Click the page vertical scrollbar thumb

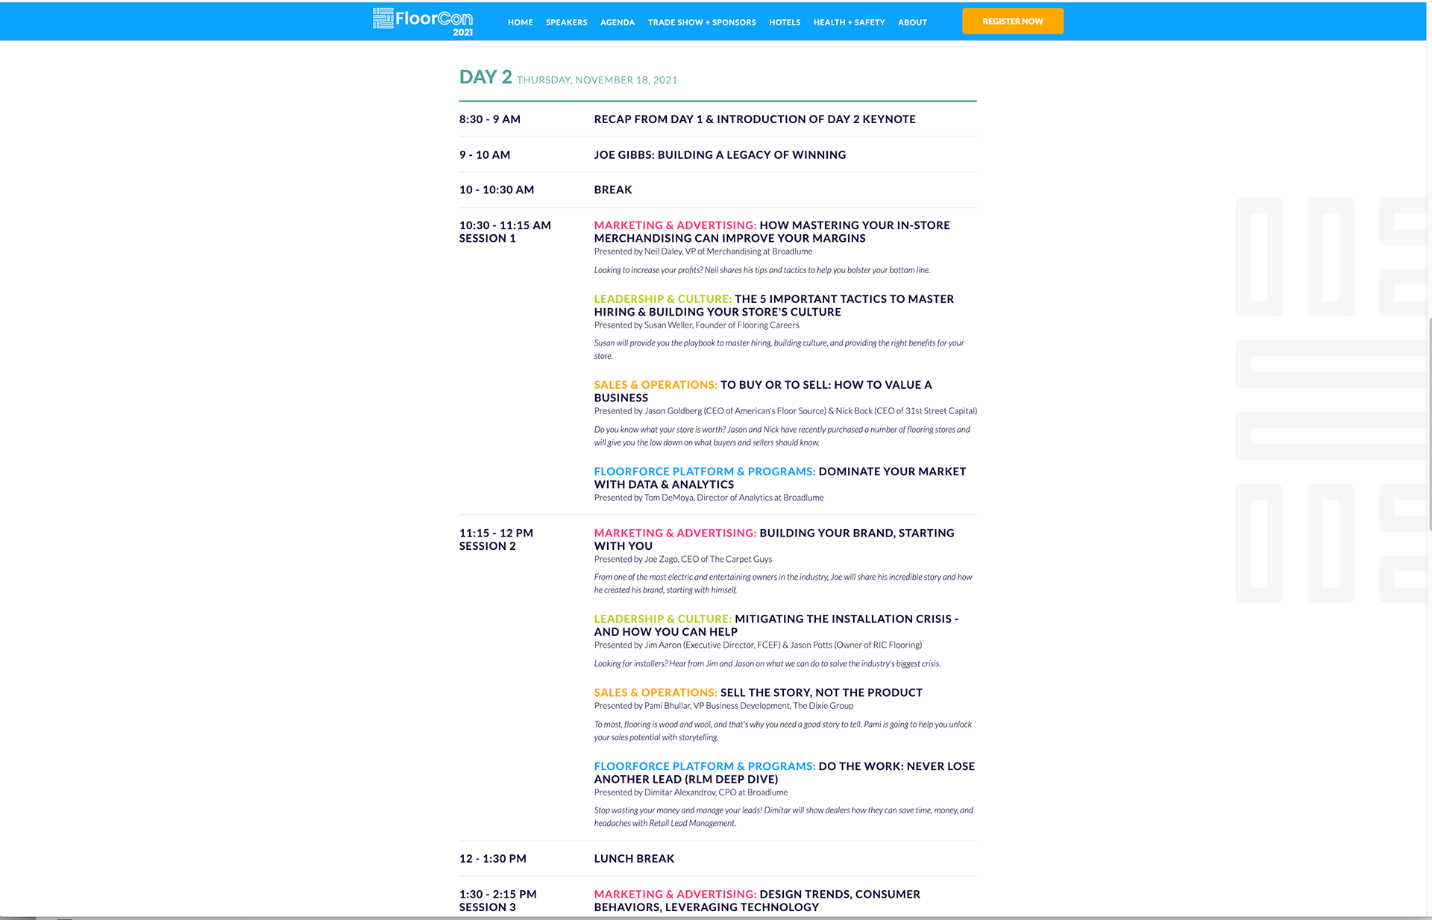tap(1429, 424)
